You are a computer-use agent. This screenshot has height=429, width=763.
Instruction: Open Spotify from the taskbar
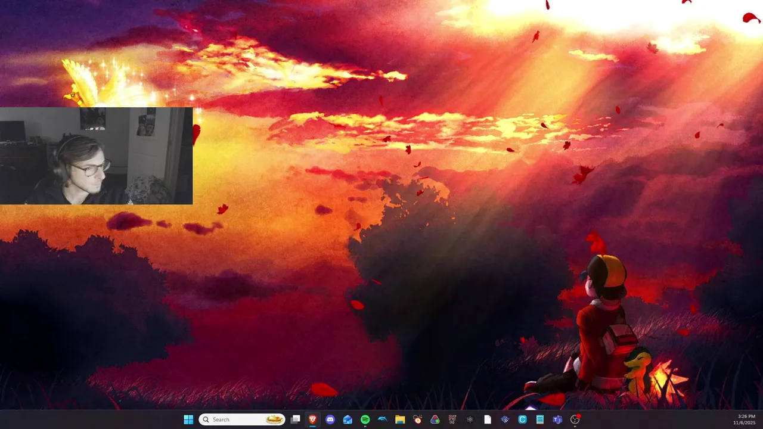[365, 419]
